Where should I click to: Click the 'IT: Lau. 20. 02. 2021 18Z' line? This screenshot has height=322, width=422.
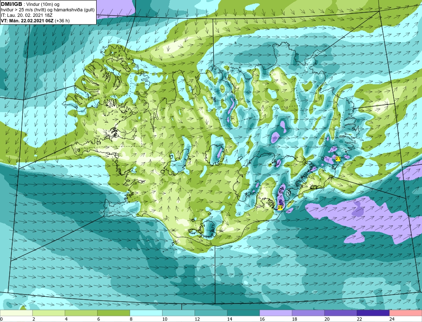point(27,15)
